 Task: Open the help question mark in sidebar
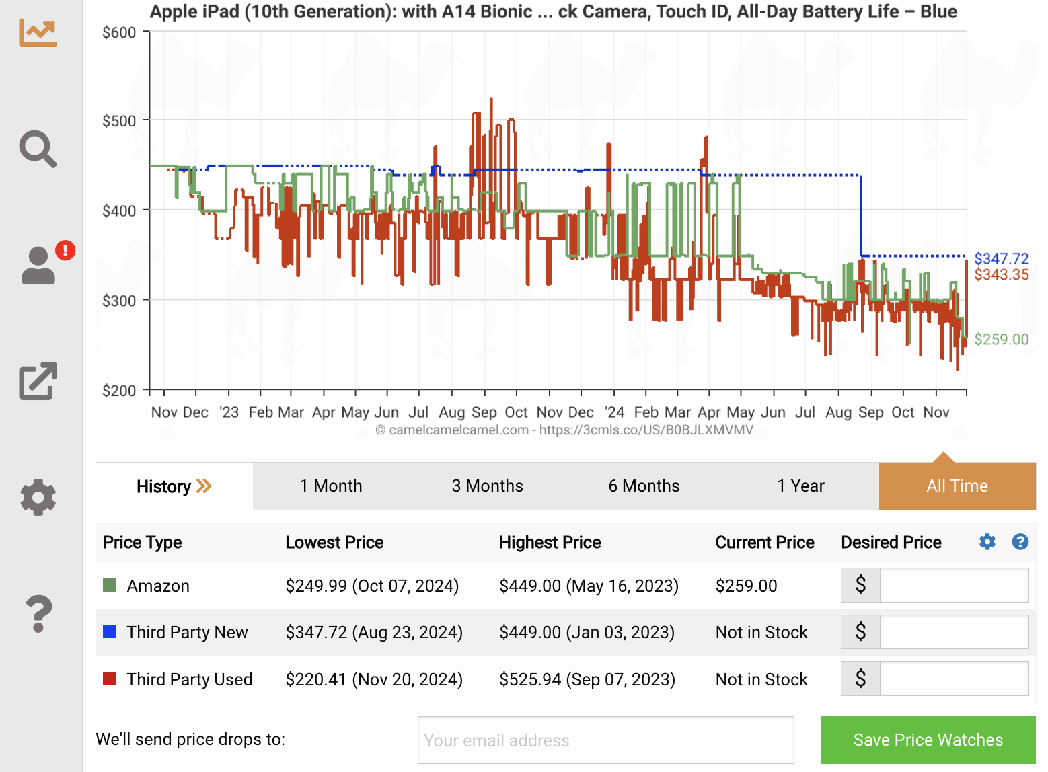pos(38,614)
